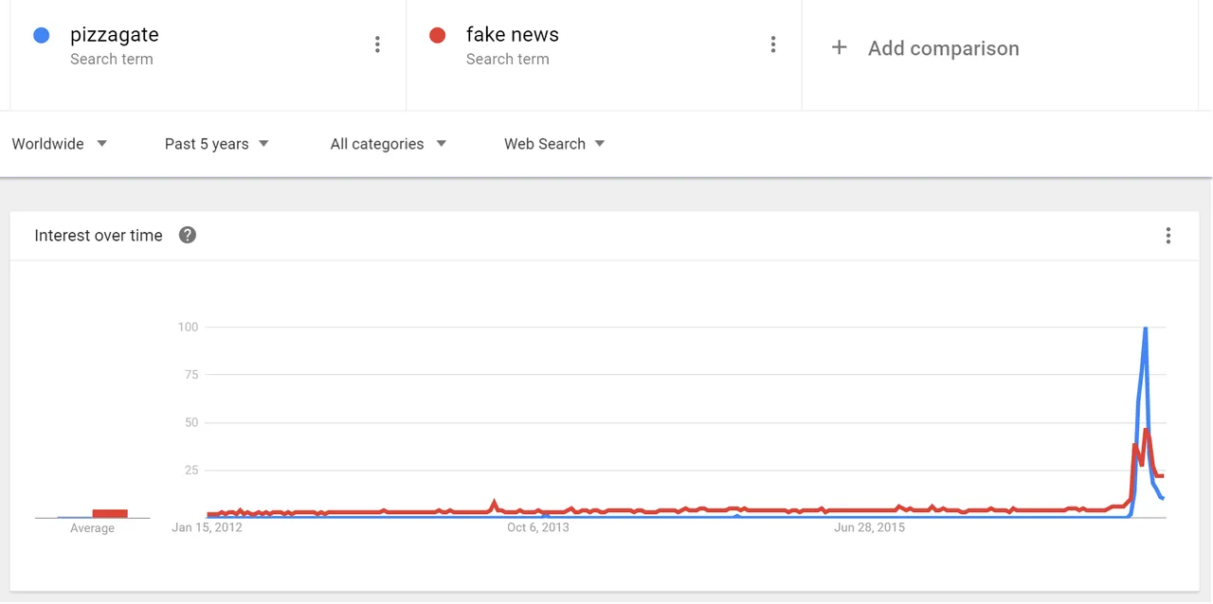Open fake news term options menu
1213x604 pixels.
(x=773, y=44)
